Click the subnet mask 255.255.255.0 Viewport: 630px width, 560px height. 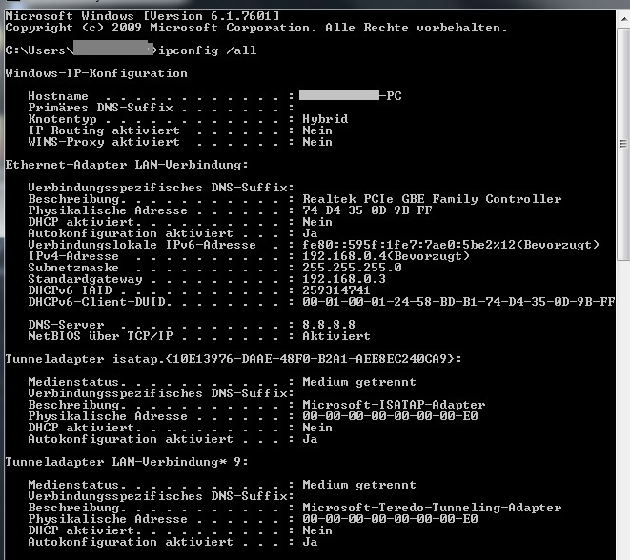click(352, 268)
